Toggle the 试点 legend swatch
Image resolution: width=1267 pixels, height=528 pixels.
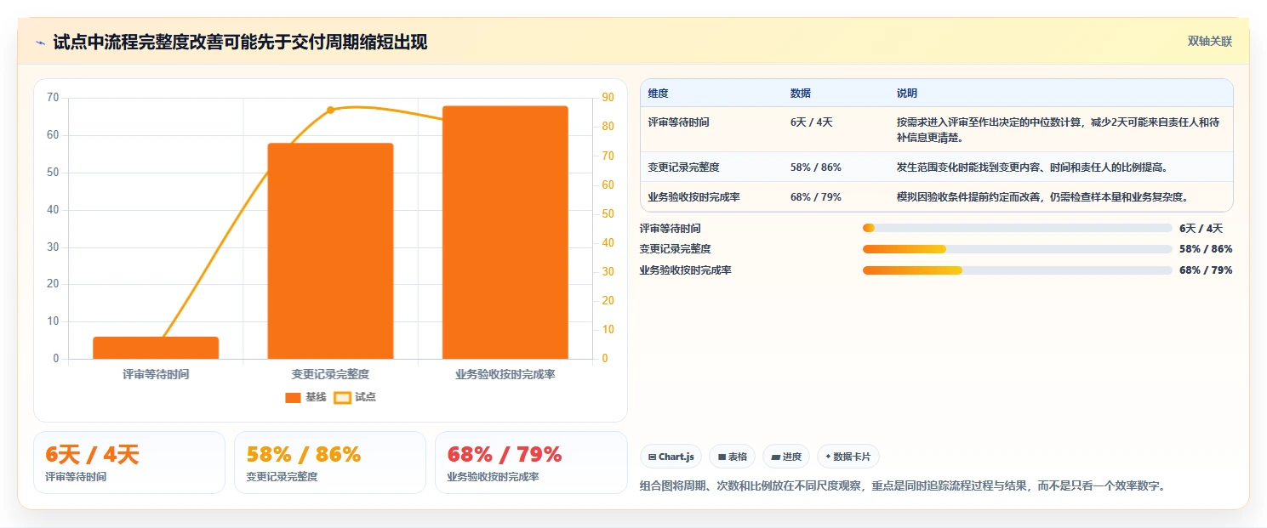[x=342, y=397]
